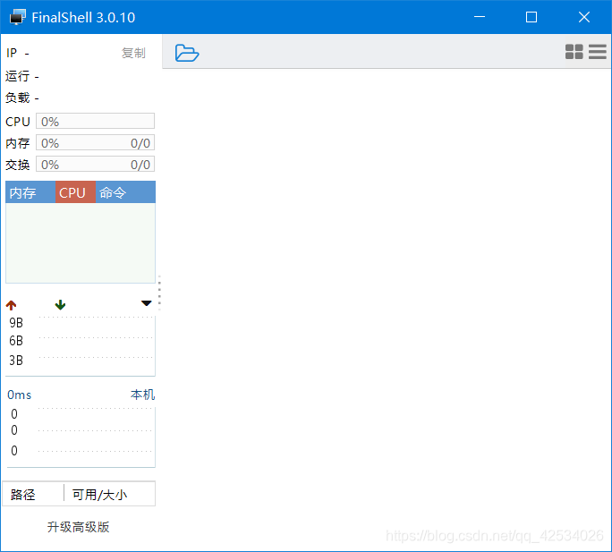Minimize the FinalShell window
Screen dimensions: 612x552
(x=480, y=17)
